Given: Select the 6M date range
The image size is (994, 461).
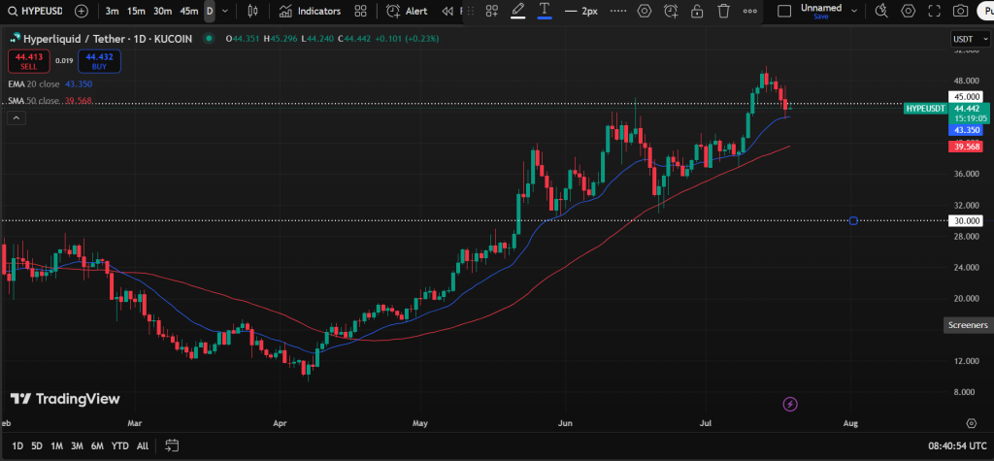Looking at the screenshot, I should (x=97, y=445).
